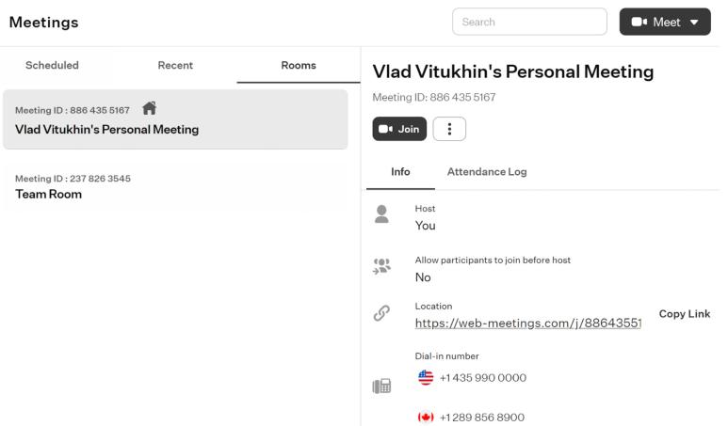Screen dimensions: 728x426
Task: Click the Canada flag icon
Action: click(426, 417)
